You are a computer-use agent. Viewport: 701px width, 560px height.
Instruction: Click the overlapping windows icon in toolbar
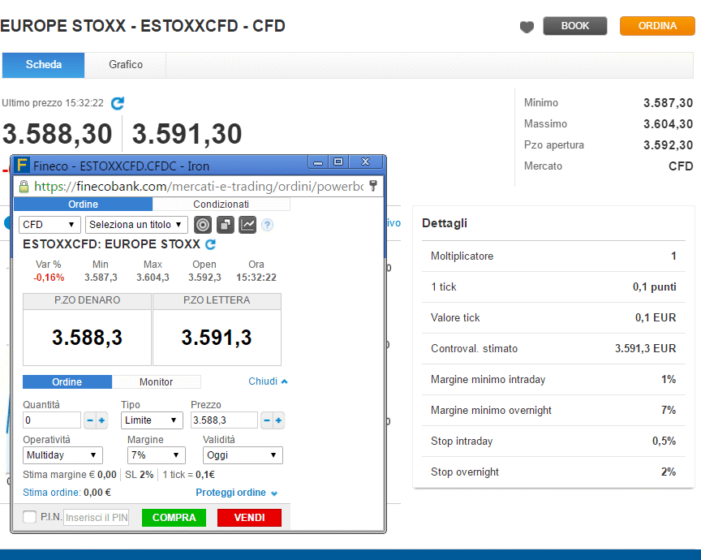(226, 225)
